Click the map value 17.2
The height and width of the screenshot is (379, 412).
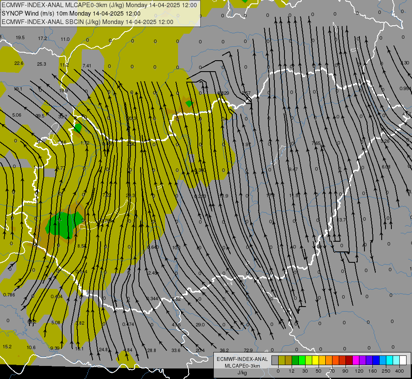[43, 38]
